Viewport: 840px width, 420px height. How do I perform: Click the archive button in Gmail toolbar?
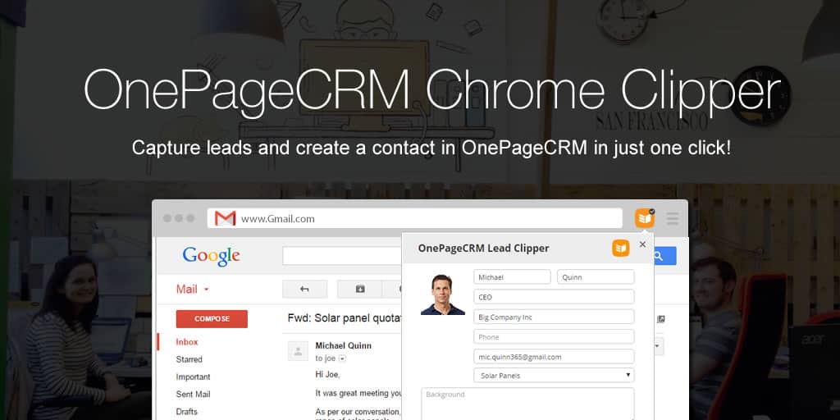(x=360, y=290)
